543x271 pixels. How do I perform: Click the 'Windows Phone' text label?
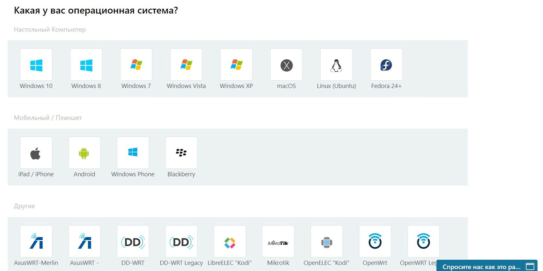(x=133, y=174)
